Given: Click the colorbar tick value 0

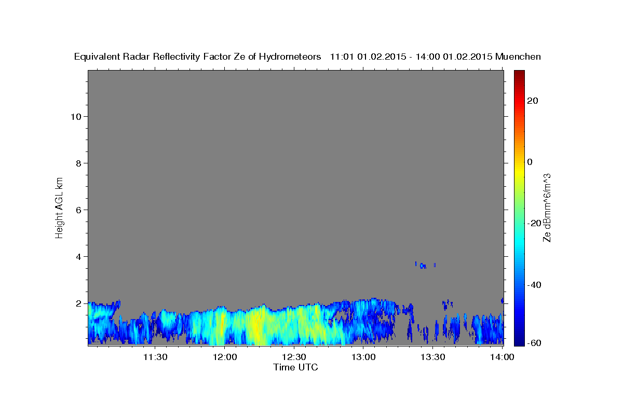Looking at the screenshot, I should coord(530,162).
